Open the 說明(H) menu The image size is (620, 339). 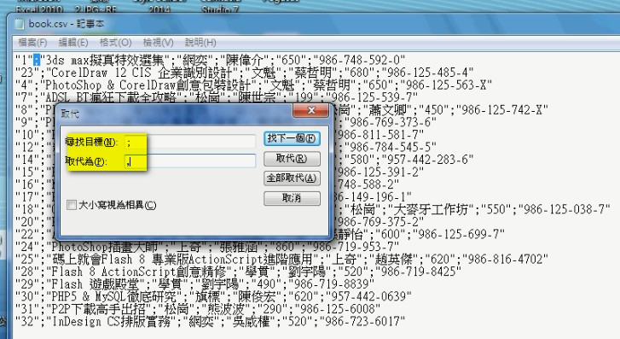coord(200,43)
